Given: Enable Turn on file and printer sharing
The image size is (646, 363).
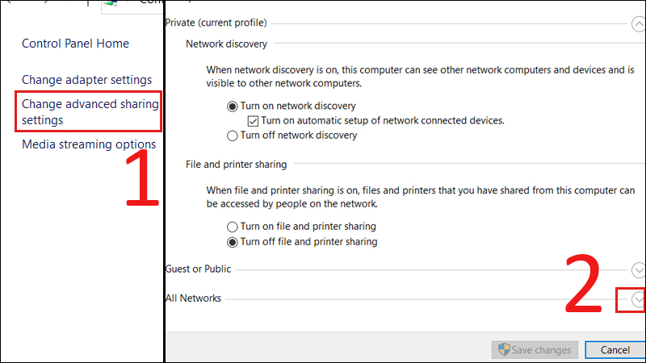Looking at the screenshot, I should 233,227.
